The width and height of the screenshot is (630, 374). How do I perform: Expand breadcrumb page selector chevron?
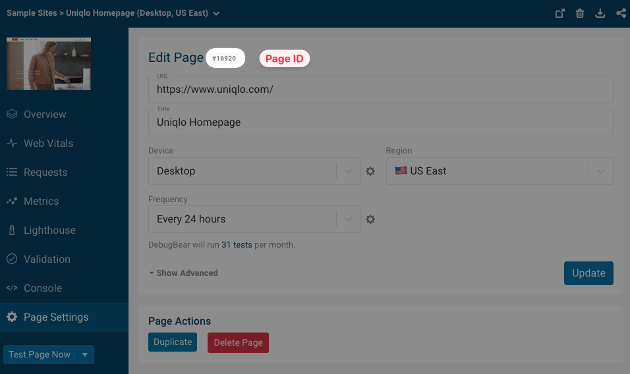click(x=216, y=14)
